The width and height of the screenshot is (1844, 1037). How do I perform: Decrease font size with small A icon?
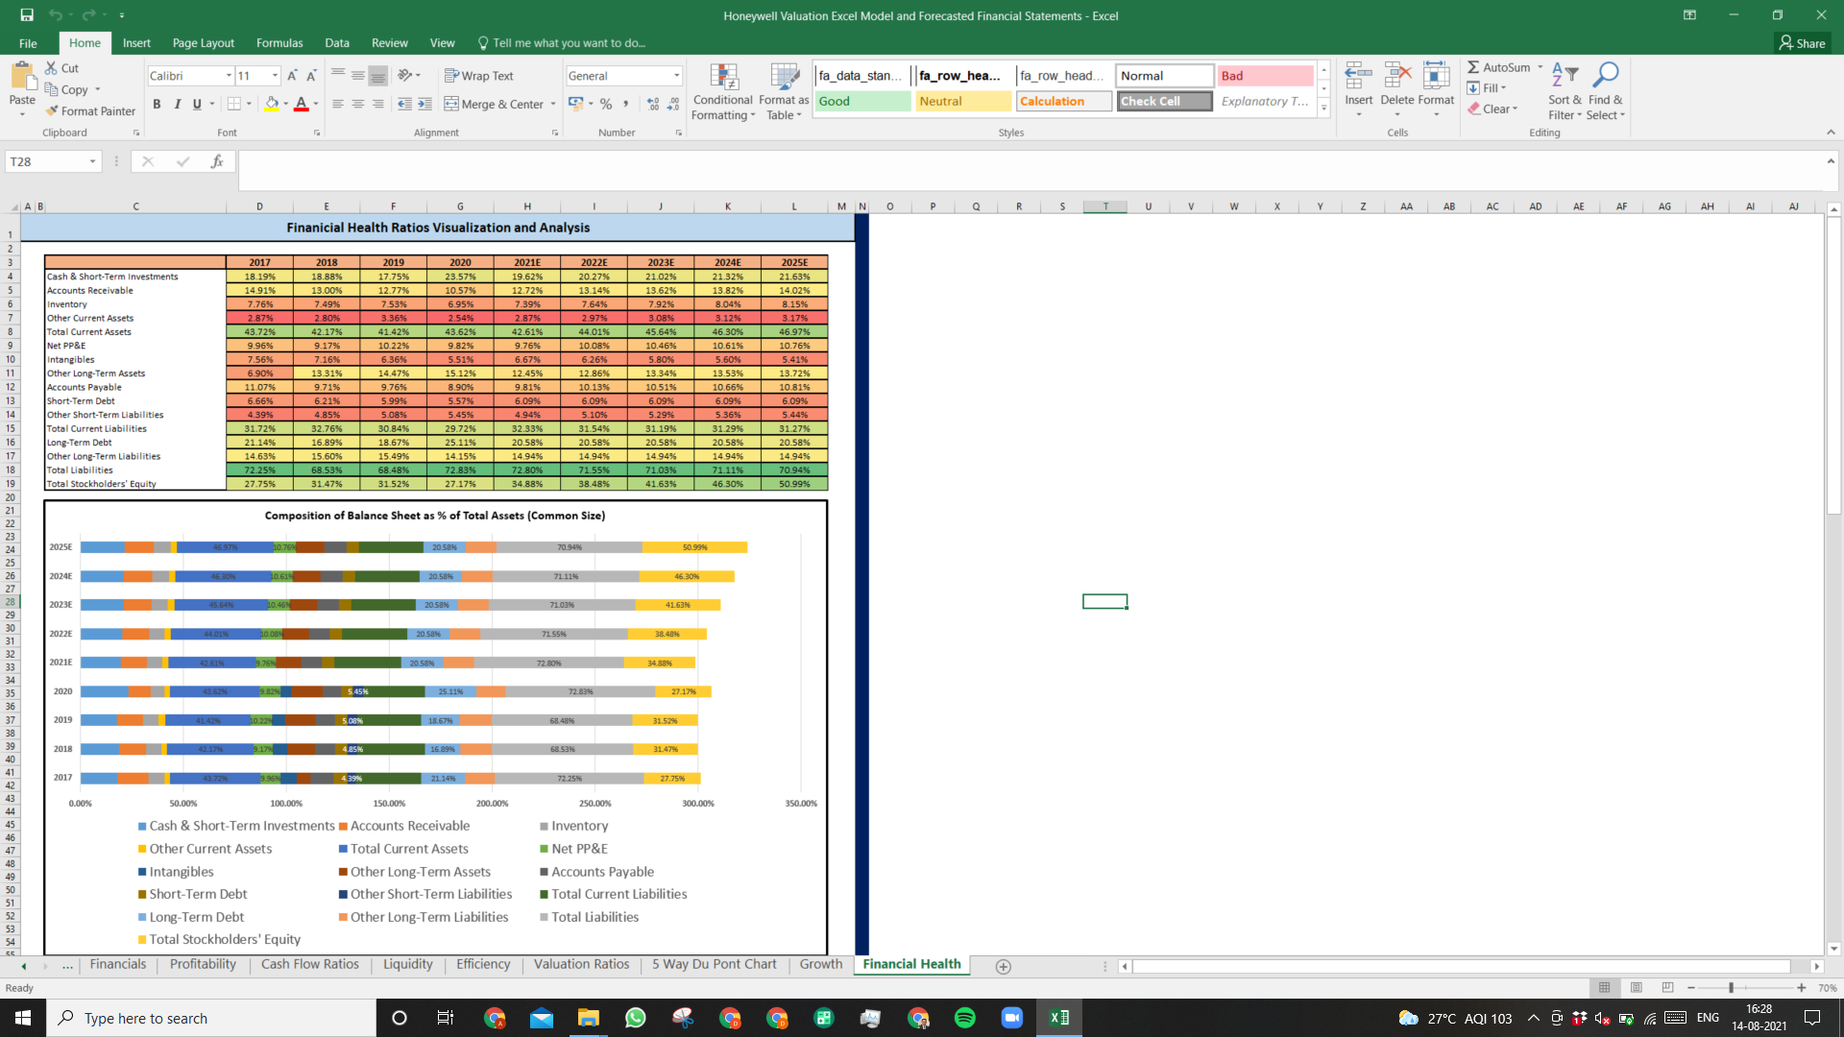point(311,76)
